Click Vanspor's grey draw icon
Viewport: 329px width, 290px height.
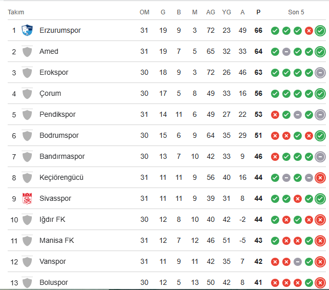[298, 262]
